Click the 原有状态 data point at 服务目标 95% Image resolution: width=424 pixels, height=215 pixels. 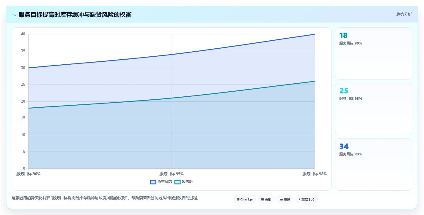[172, 54]
